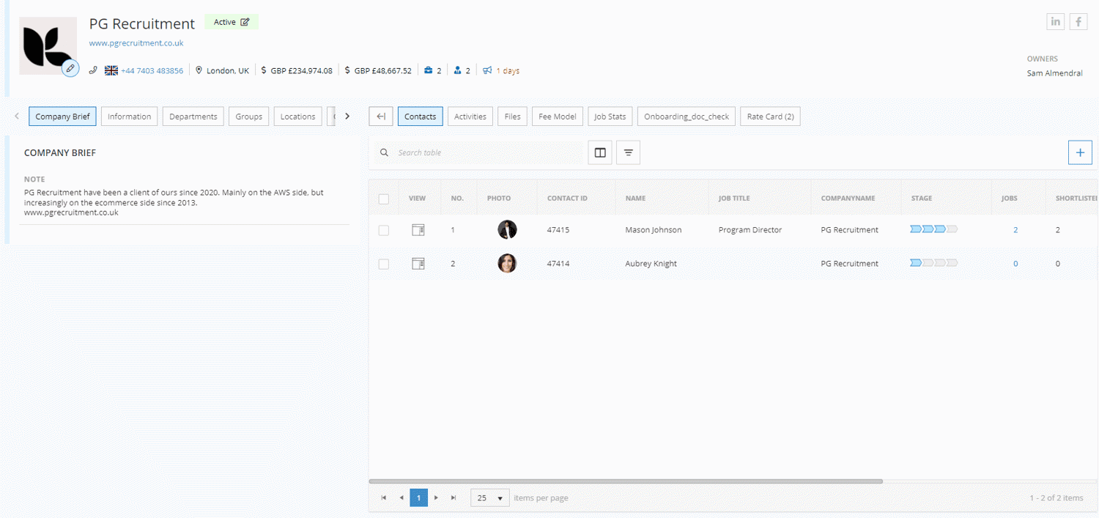The height and width of the screenshot is (518, 1099).
Task: Open the items per page dropdown
Action: click(490, 497)
